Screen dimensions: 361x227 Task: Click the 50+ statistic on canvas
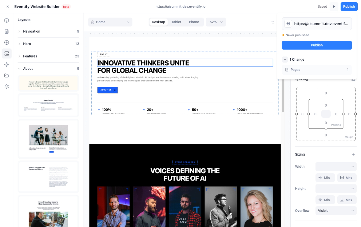pos(195,110)
